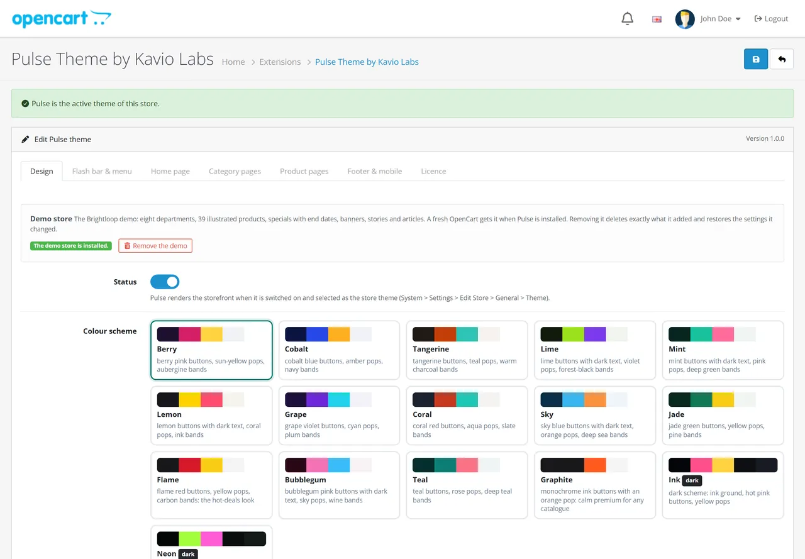
Task: Click the pencil icon beside Edit Pulse theme
Action: pyautogui.click(x=25, y=139)
